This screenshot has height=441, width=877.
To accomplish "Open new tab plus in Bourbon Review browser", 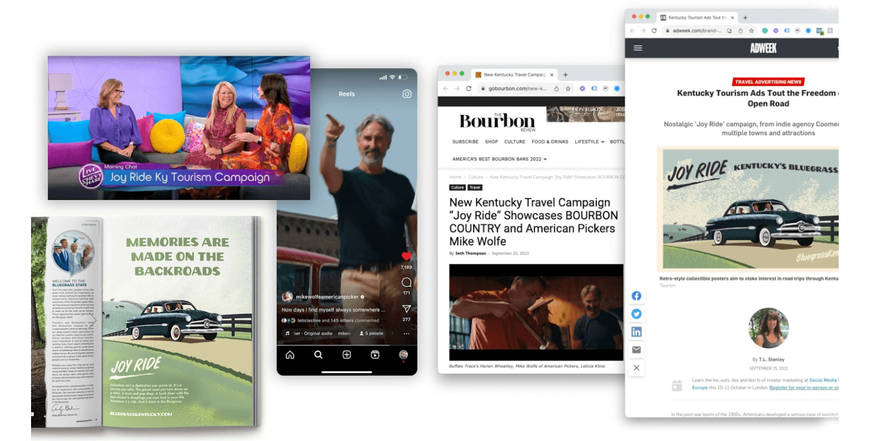I will tap(565, 75).
